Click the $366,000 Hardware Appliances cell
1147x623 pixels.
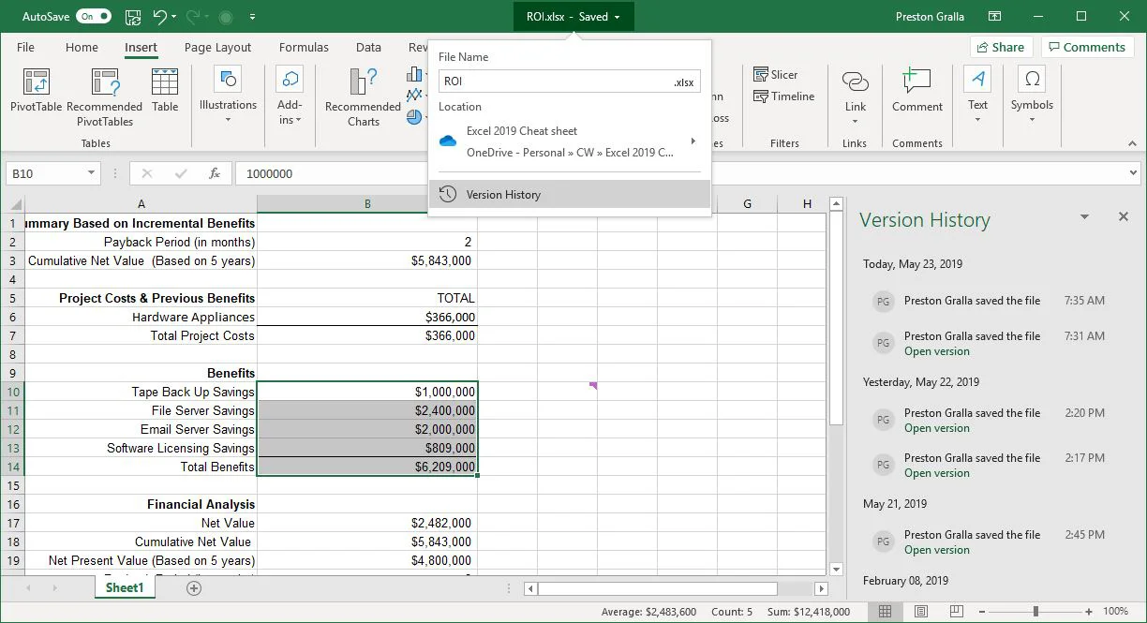click(367, 317)
